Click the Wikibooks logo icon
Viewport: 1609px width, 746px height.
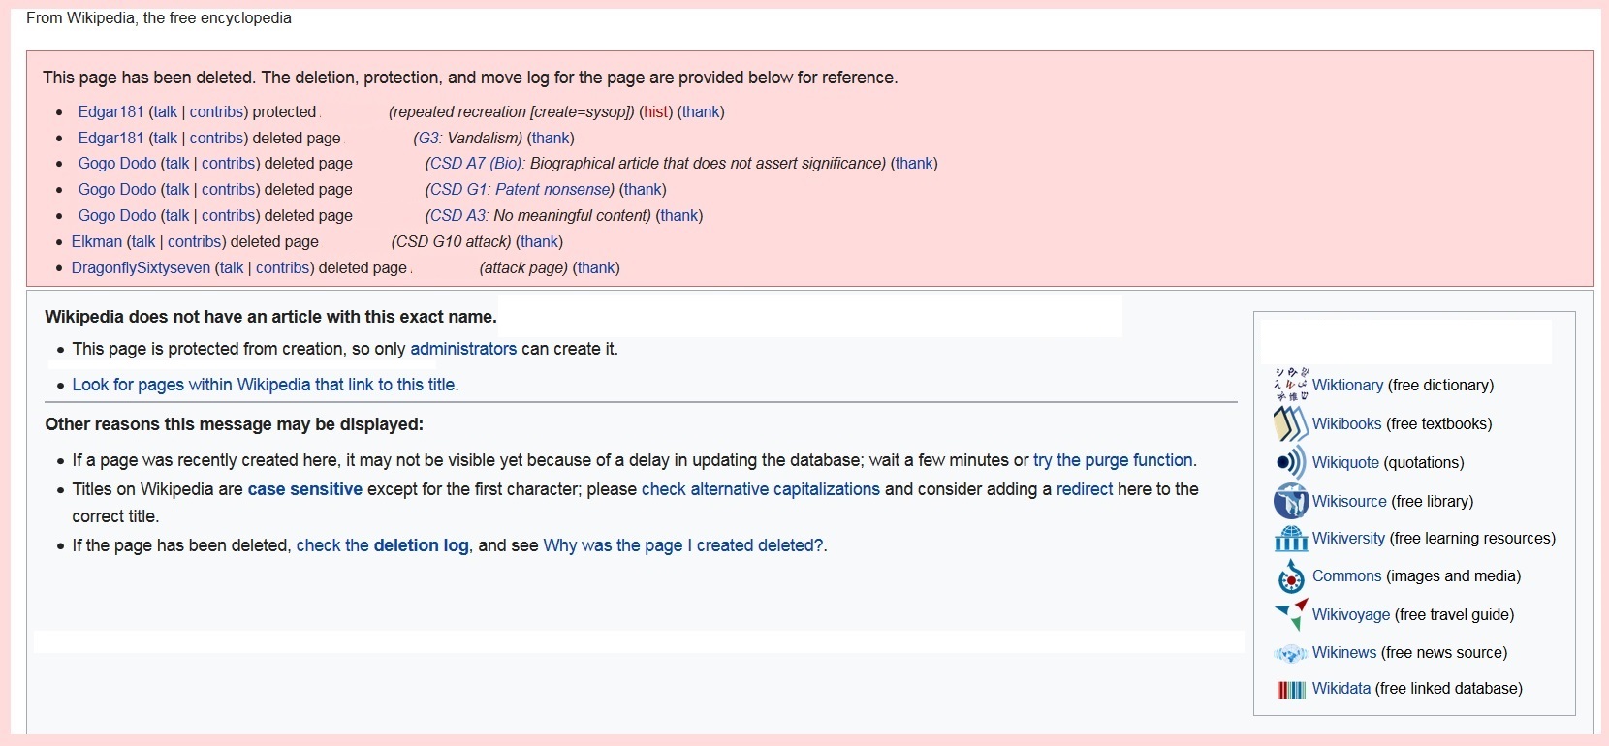click(1291, 423)
